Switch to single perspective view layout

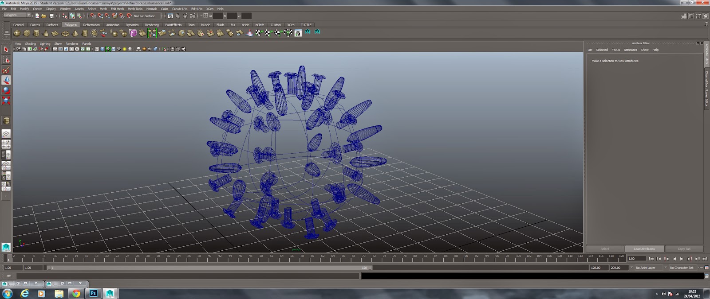point(6,134)
